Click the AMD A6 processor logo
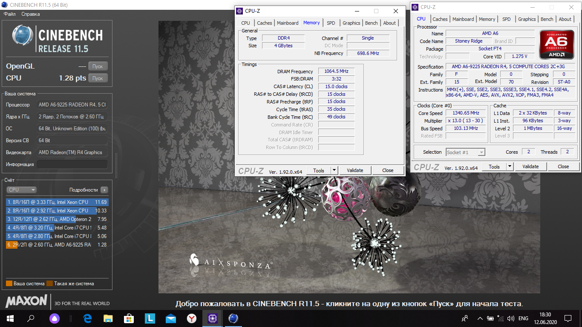582x327 pixels. coord(556,44)
